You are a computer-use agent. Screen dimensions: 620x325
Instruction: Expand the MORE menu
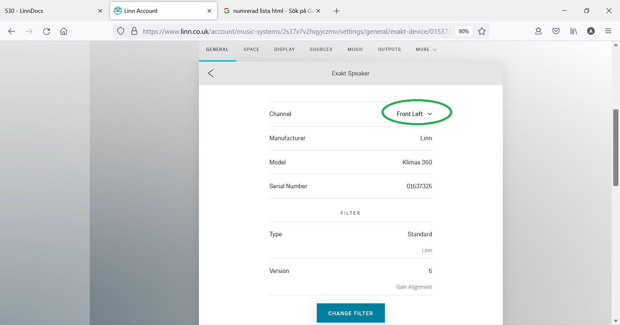click(x=426, y=50)
